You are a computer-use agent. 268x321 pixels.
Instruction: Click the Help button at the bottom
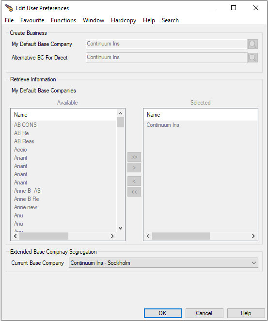(x=246, y=313)
